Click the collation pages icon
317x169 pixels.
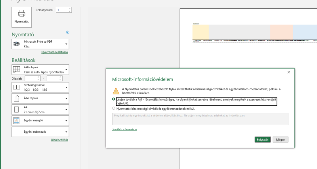(x=17, y=87)
